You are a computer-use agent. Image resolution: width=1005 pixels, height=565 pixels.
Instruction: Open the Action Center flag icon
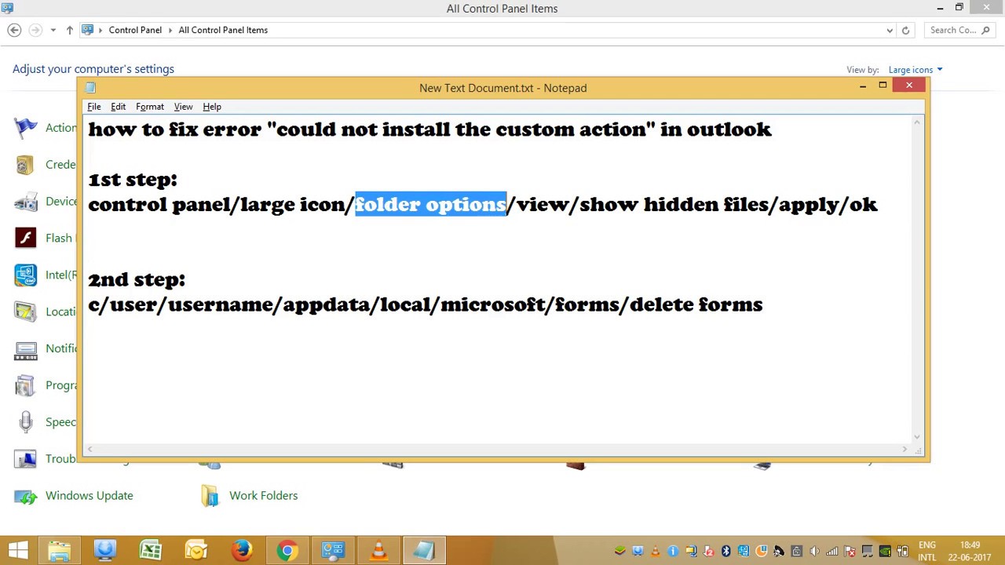[x=25, y=128]
